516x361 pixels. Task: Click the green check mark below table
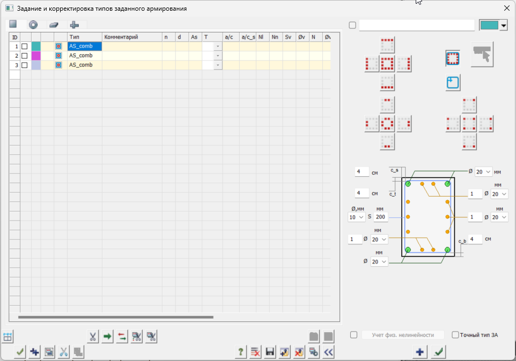(20, 352)
